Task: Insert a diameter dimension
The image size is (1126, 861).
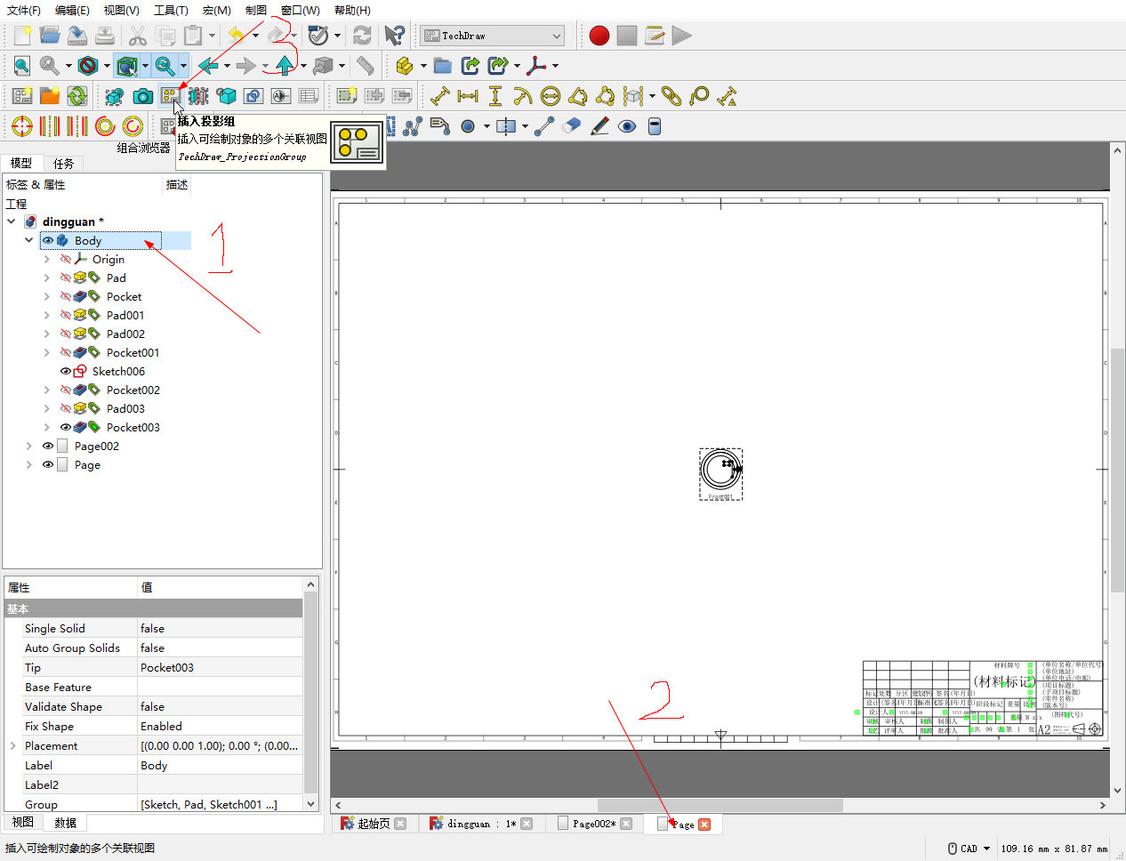Action: (x=551, y=96)
